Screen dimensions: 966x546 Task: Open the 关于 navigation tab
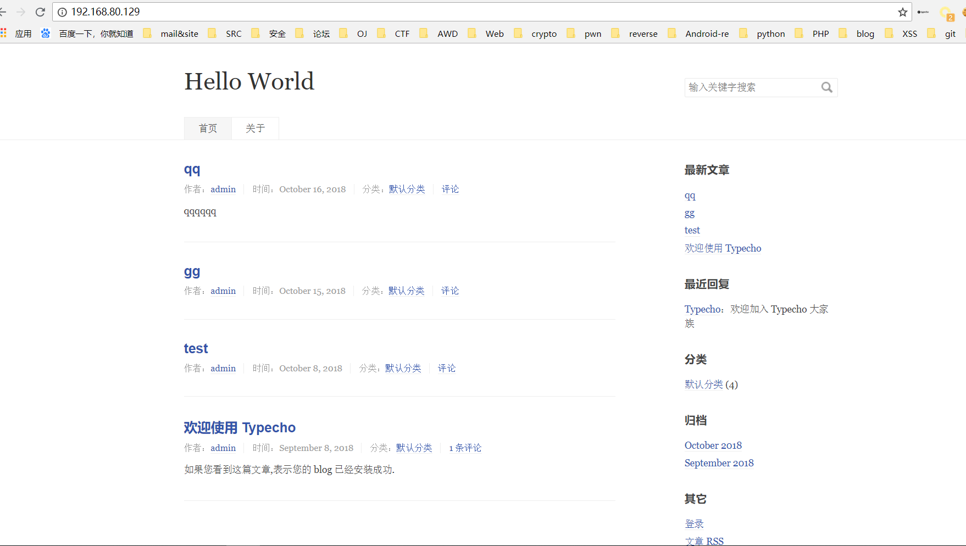coord(255,129)
